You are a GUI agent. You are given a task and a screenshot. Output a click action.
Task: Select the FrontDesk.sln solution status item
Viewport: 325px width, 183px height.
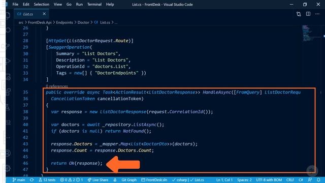coord(154,180)
